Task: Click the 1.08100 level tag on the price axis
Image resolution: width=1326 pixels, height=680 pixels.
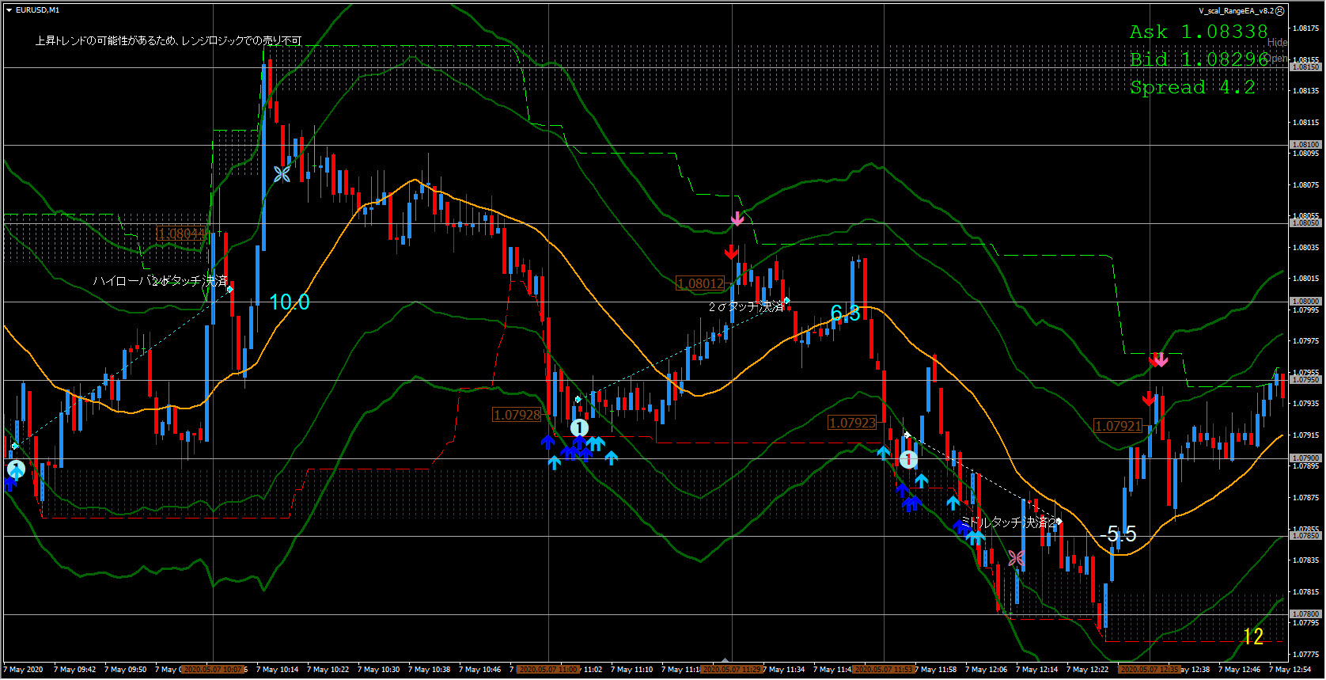Action: click(1305, 145)
